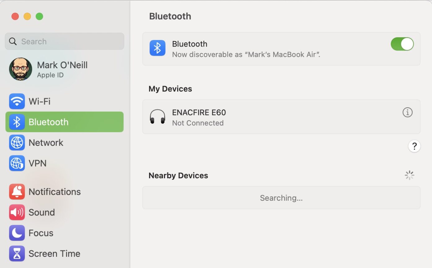Click the Nearby Devices loading spinner
The height and width of the screenshot is (268, 432).
[x=409, y=175]
